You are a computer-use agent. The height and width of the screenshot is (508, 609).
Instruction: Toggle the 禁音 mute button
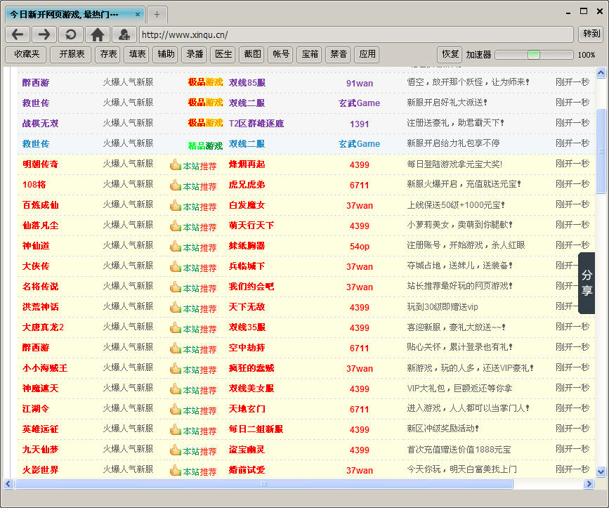tap(339, 54)
